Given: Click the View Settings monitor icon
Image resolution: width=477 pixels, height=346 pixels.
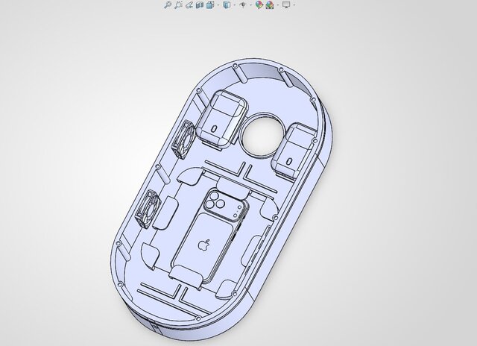Looking at the screenshot, I should [x=286, y=4].
